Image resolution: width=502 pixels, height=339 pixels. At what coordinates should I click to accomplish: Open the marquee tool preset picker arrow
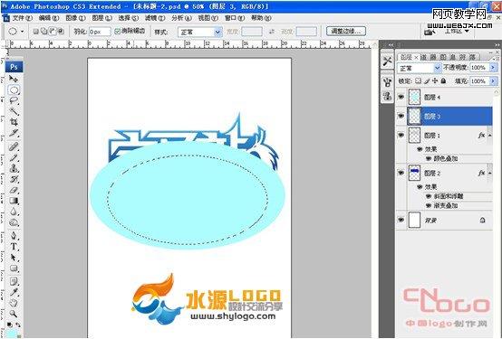(x=22, y=32)
